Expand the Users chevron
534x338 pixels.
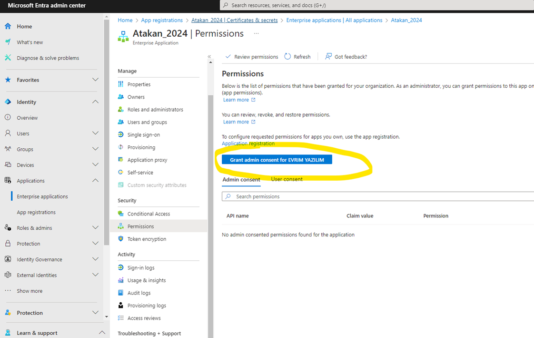tap(95, 133)
